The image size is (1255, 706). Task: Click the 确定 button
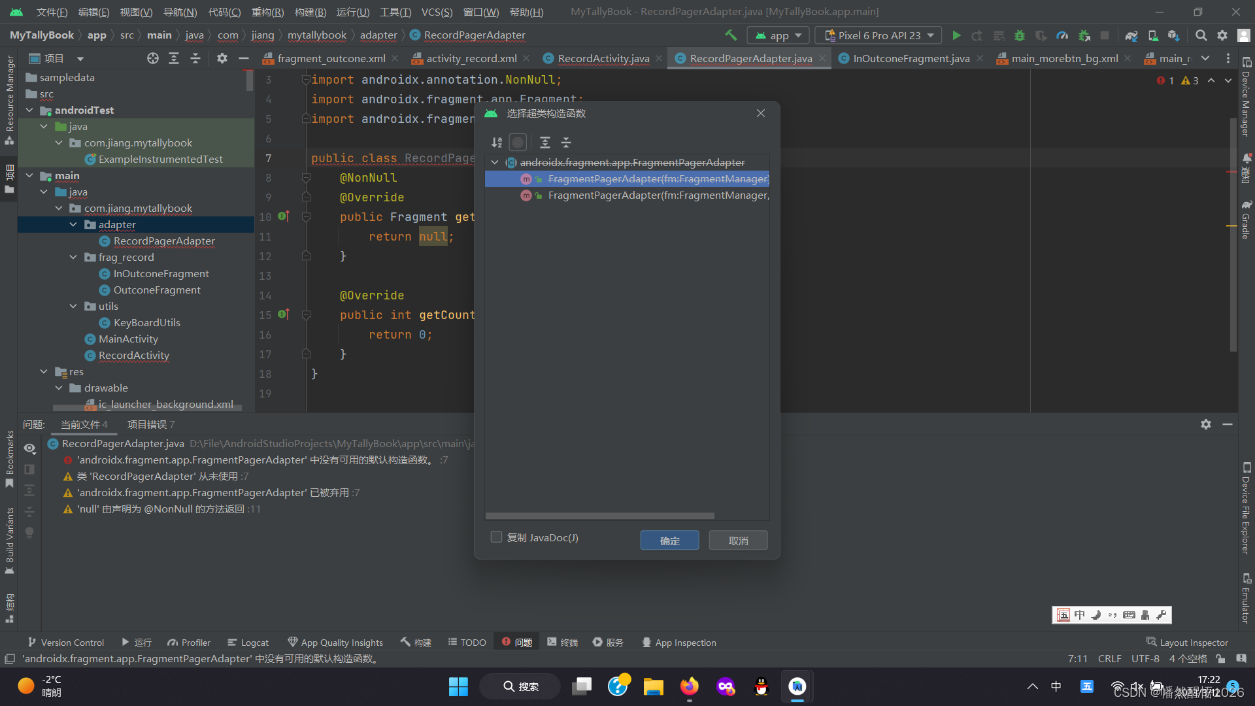click(669, 541)
